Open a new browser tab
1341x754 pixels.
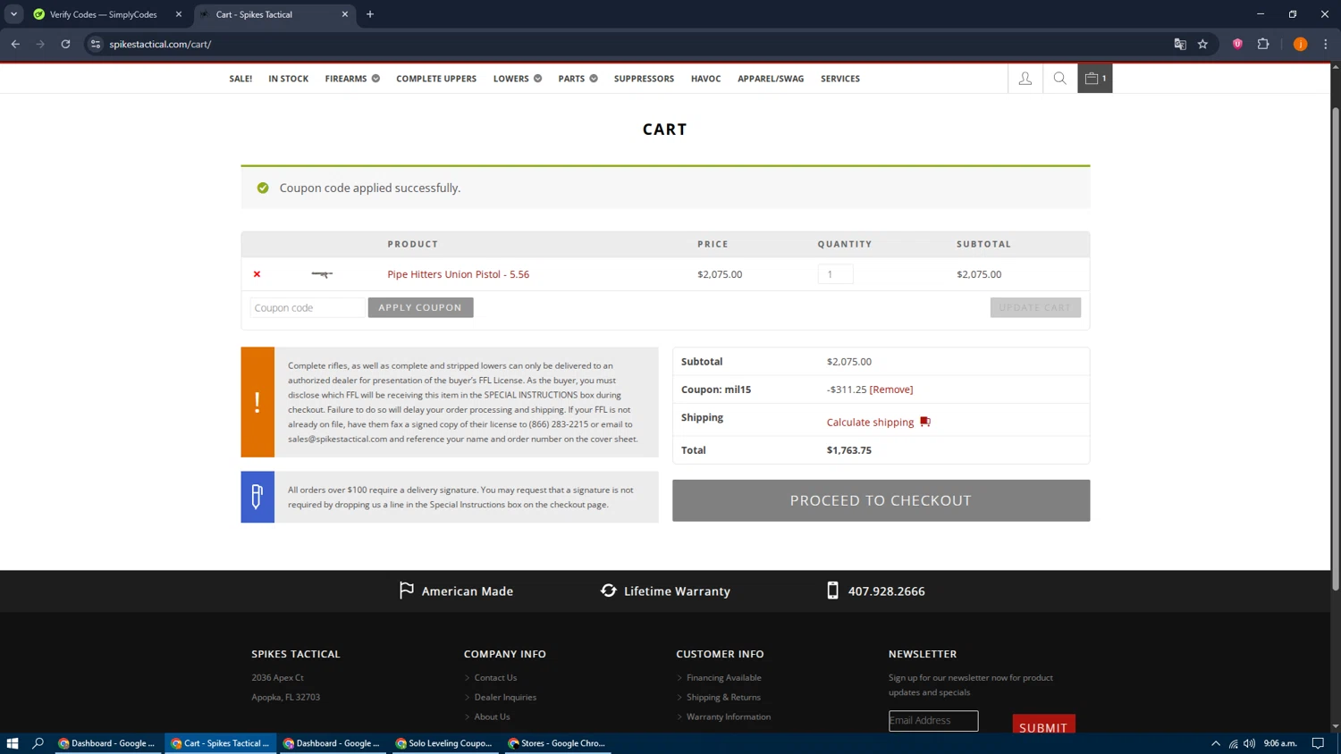(370, 14)
